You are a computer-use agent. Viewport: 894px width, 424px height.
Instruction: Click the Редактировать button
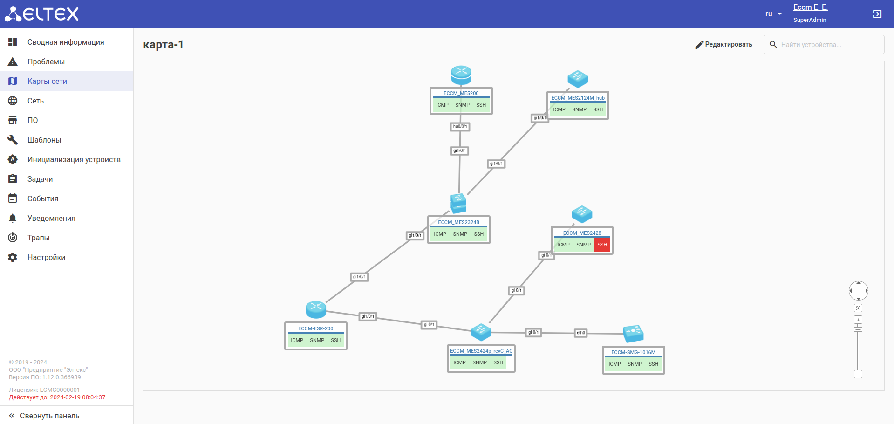723,44
